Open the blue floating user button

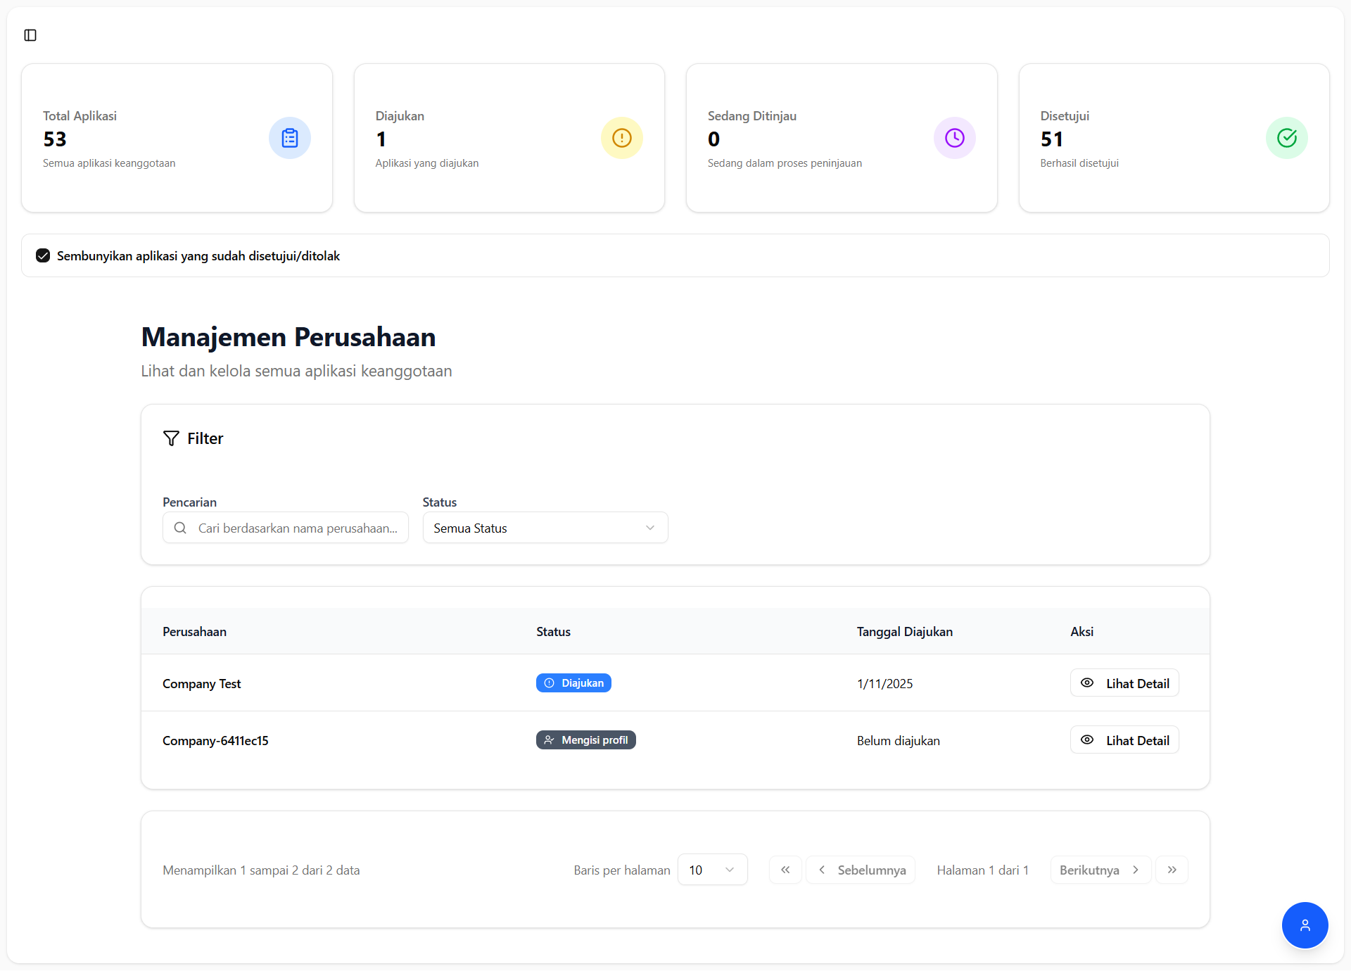(x=1305, y=925)
